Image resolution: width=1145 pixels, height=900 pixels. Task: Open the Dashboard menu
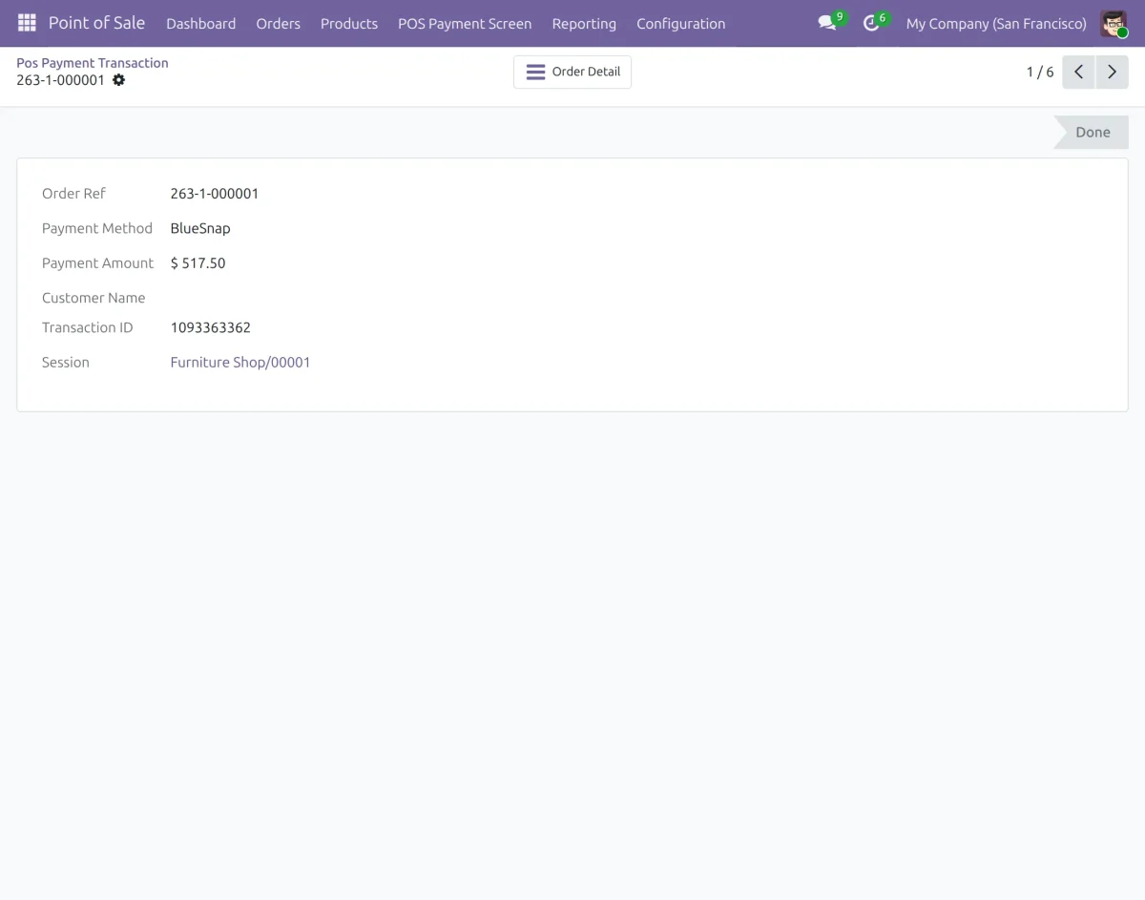click(201, 23)
